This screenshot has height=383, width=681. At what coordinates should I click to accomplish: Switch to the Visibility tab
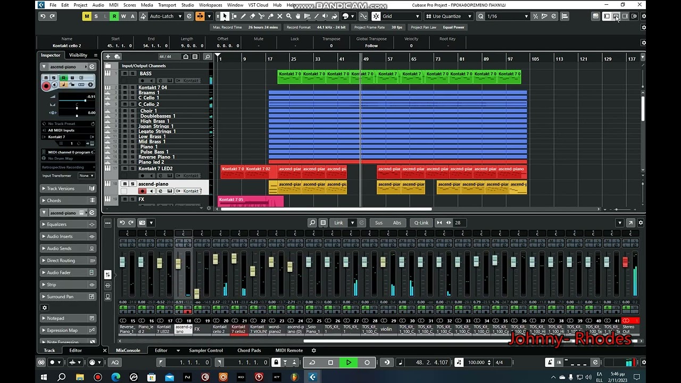78,55
